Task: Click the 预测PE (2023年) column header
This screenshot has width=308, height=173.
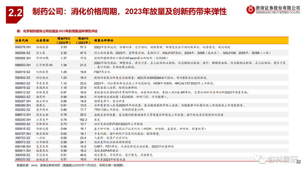Action: point(83,40)
